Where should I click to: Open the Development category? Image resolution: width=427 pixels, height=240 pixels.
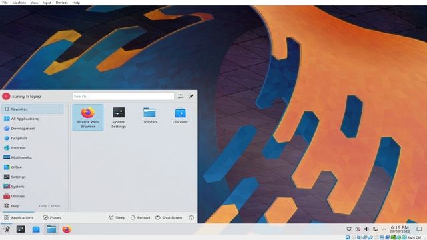coord(33,129)
